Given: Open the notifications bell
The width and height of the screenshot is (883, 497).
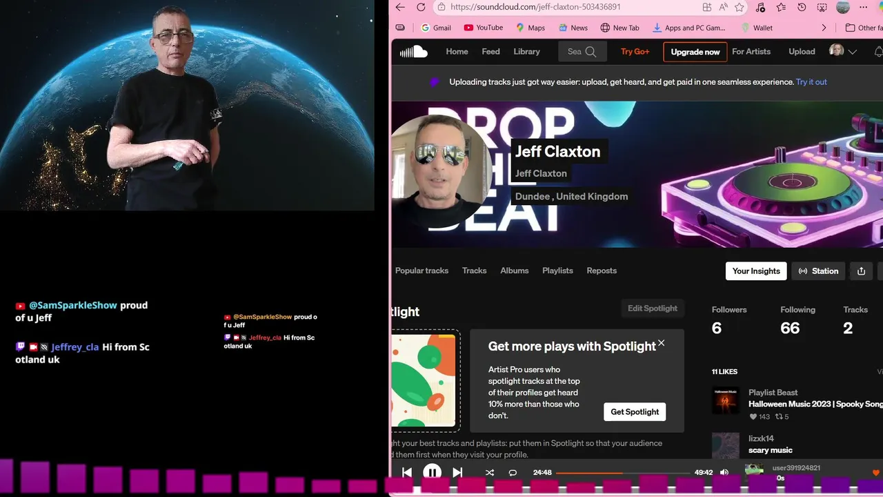Looking at the screenshot, I should (x=878, y=52).
